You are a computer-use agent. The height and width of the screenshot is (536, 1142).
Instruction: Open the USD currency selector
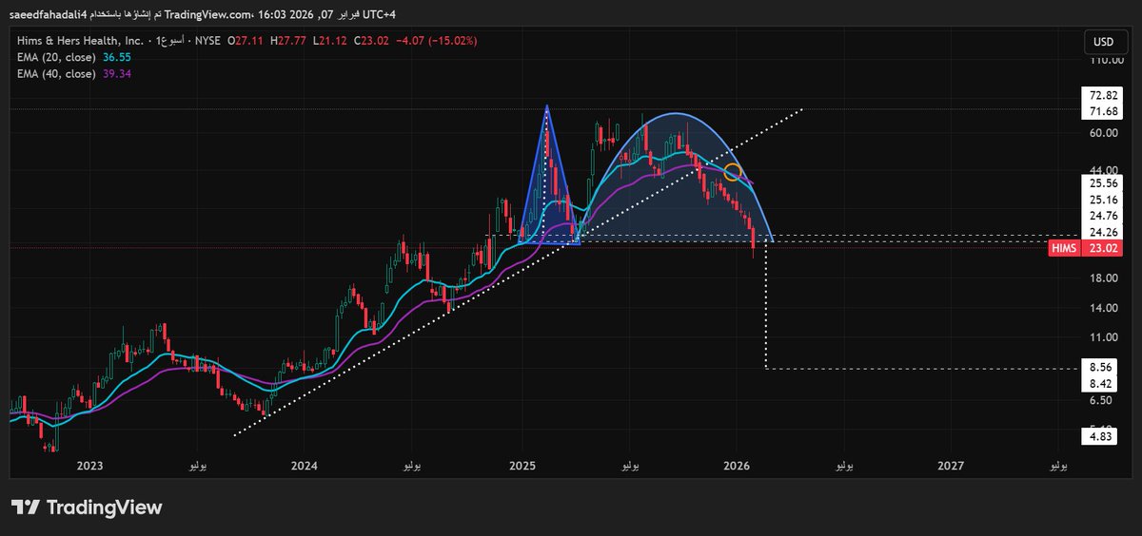[1104, 42]
